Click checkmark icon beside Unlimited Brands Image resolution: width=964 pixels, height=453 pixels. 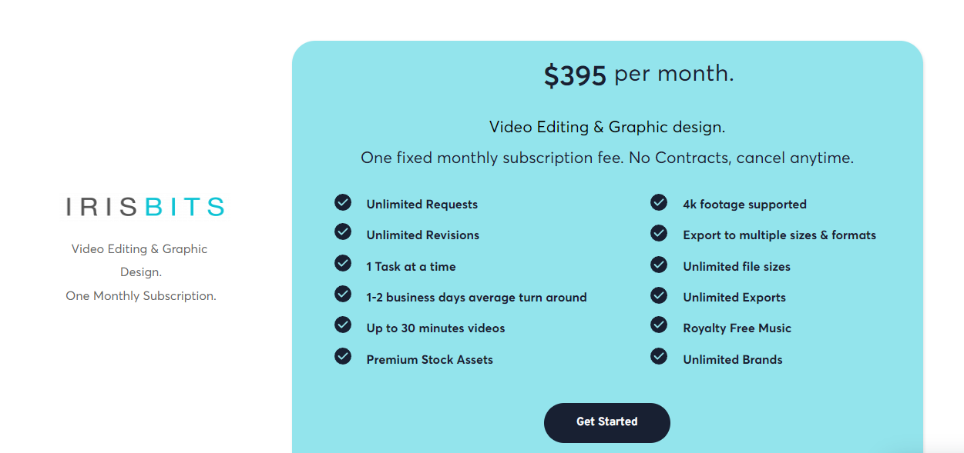click(659, 356)
